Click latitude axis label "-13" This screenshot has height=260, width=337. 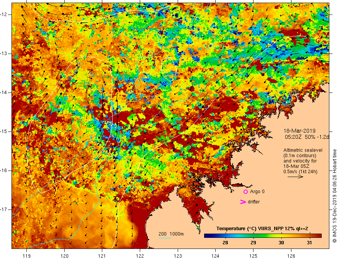pos(4,54)
